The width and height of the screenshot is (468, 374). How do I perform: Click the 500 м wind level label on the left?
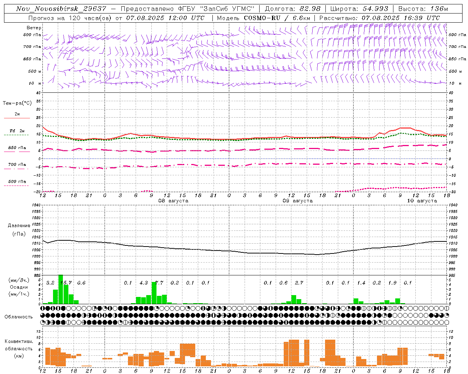35,71
